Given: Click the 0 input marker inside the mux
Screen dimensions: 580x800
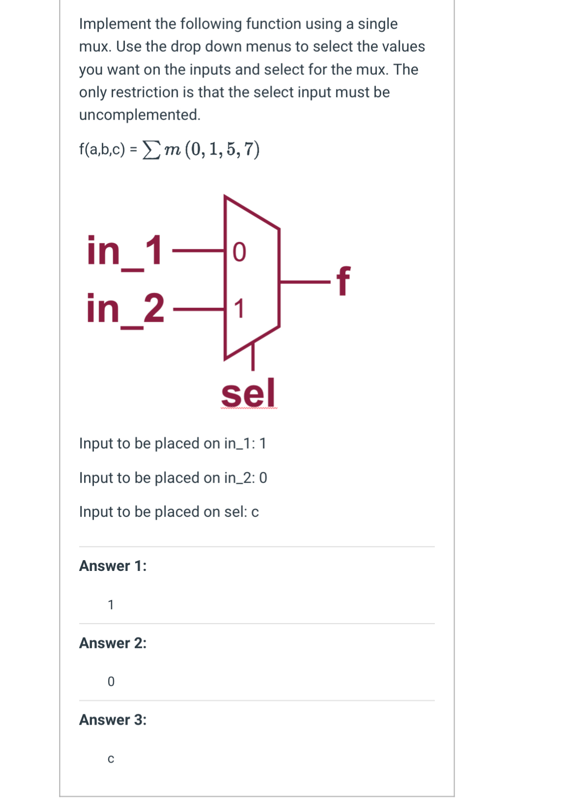Looking at the screenshot, I should tap(239, 252).
